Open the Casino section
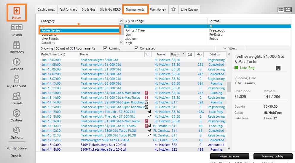Image resolution: width=295 pixels, height=163 pixels. click(17, 30)
